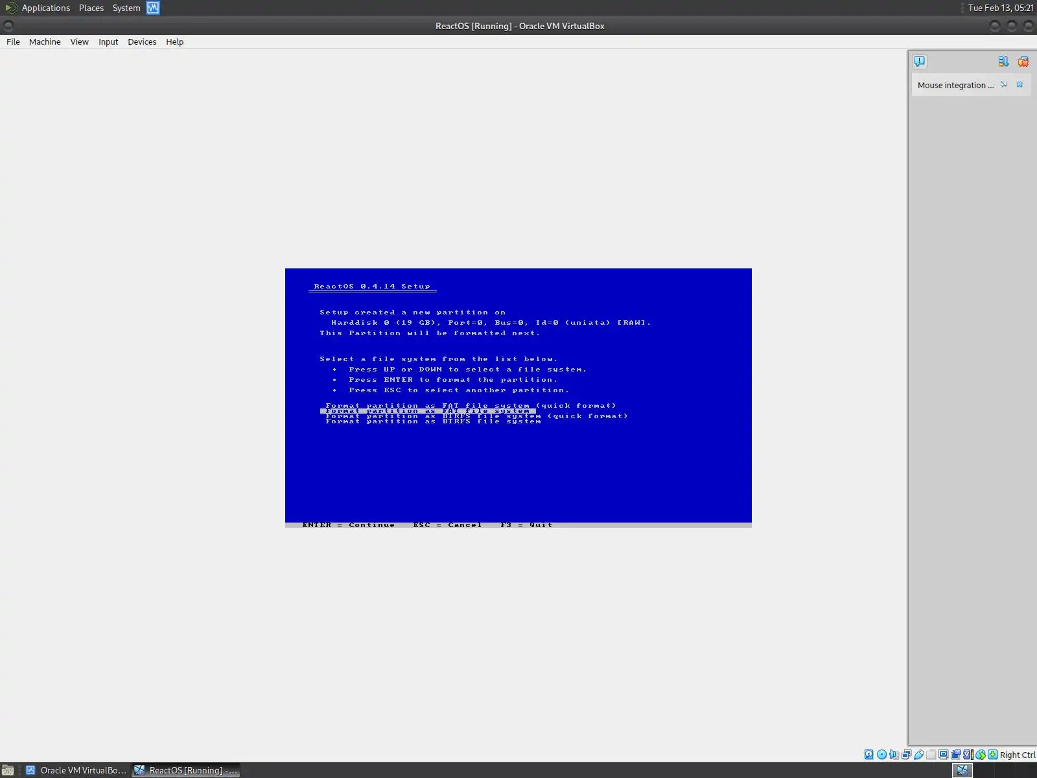1037x778 pixels.
Task: Click the shared folders indicator
Action: (931, 755)
